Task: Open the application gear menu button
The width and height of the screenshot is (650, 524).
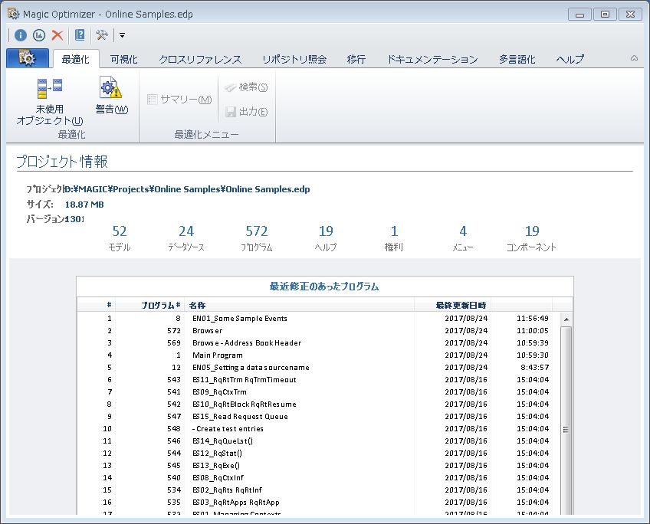Action: click(x=27, y=59)
